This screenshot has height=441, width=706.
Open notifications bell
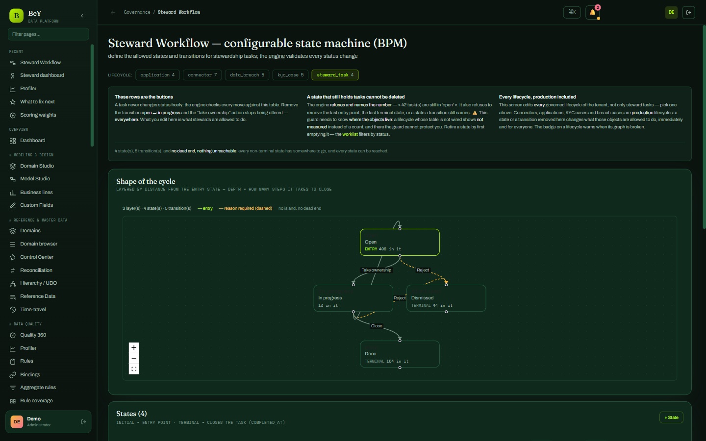click(x=592, y=12)
